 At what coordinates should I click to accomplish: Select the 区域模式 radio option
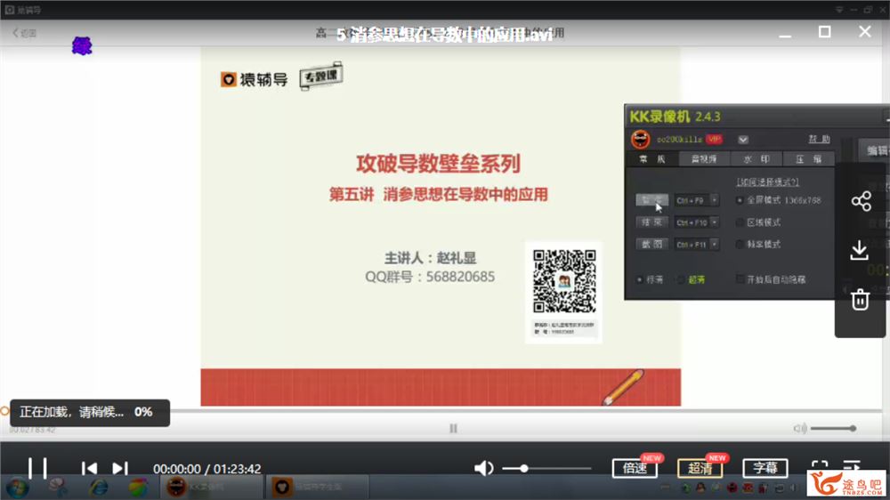[x=740, y=222]
